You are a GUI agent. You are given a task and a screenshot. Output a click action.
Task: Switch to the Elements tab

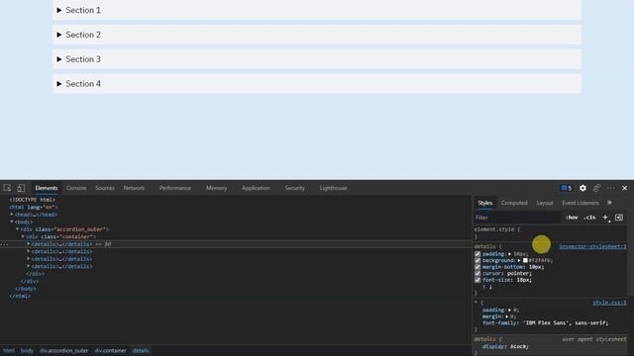(x=47, y=188)
